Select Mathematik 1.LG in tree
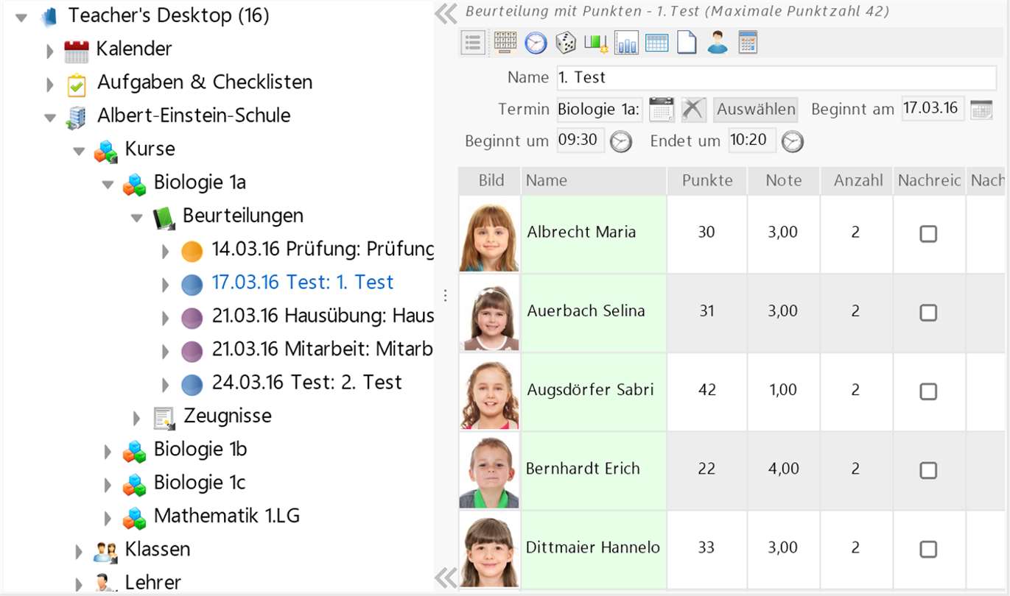The height and width of the screenshot is (596, 1010). 226,516
